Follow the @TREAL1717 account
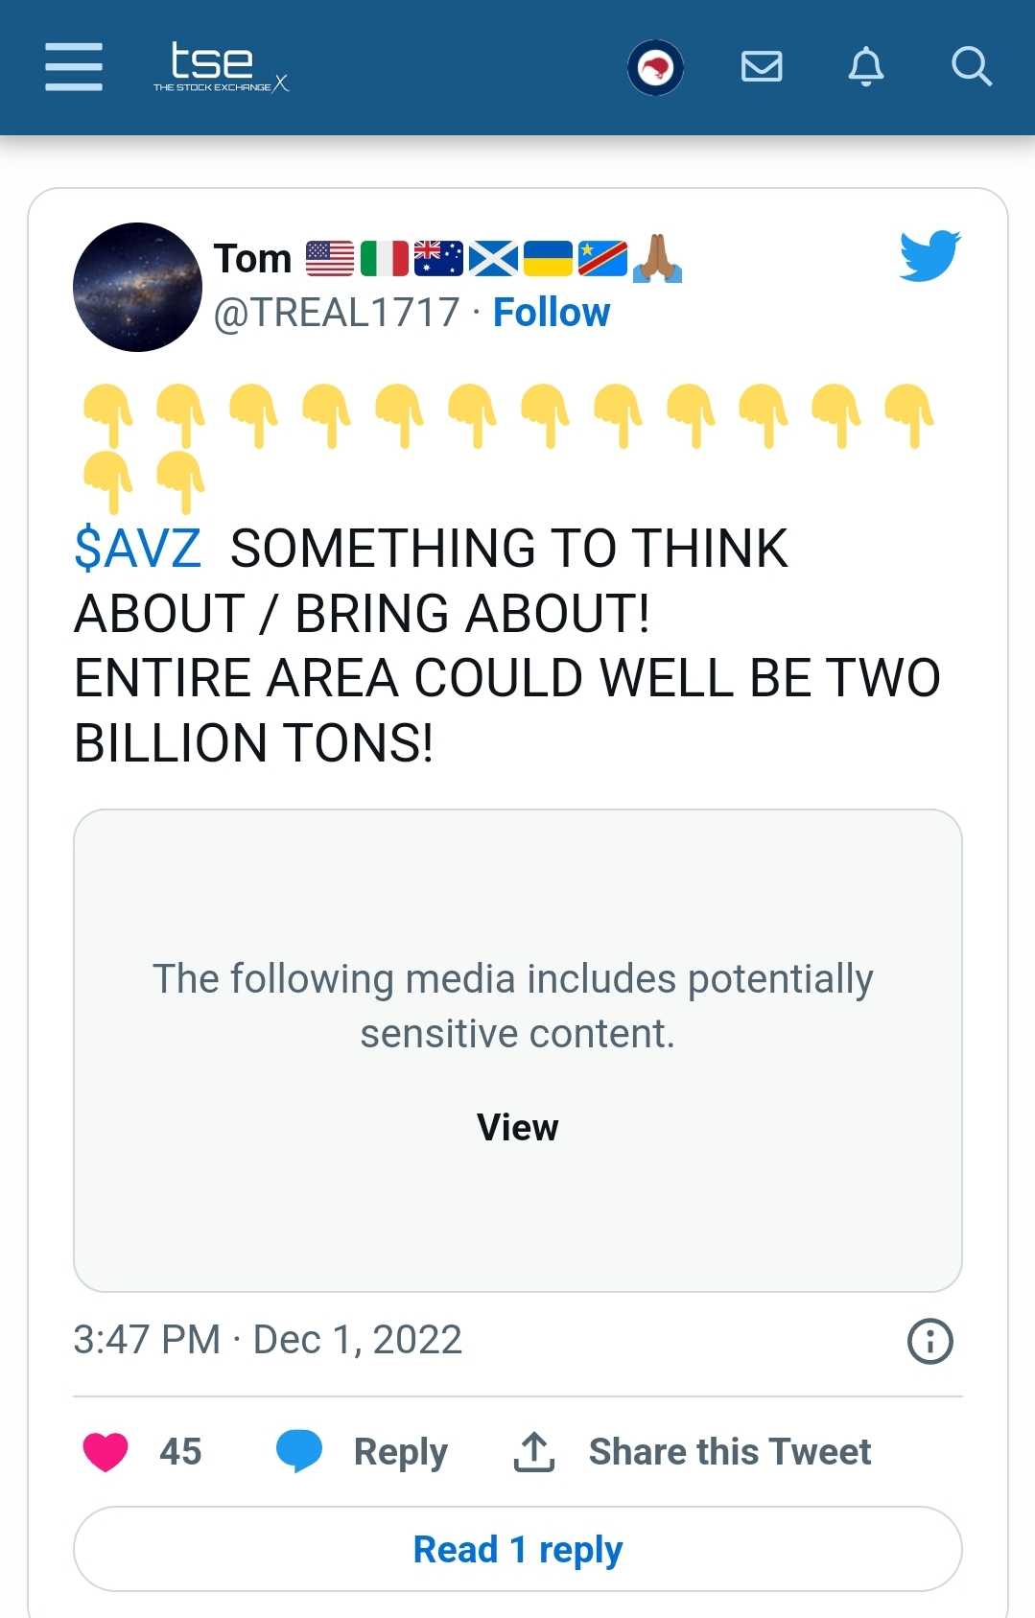1035x1618 pixels. pos(552,313)
